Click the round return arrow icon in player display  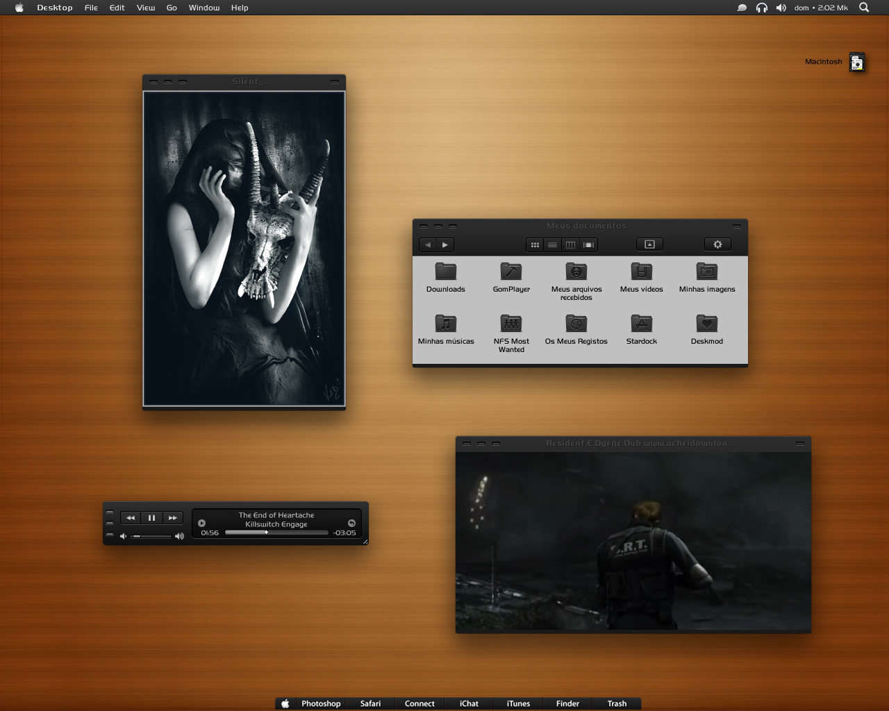point(351,523)
